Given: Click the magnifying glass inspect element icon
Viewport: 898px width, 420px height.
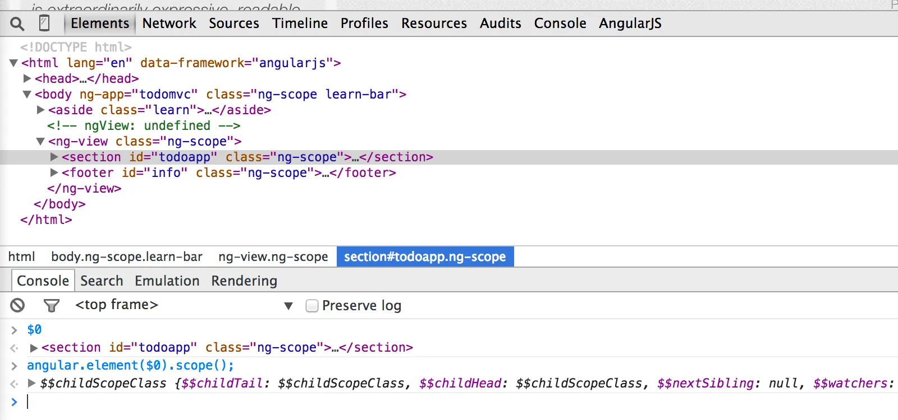Looking at the screenshot, I should [17, 24].
